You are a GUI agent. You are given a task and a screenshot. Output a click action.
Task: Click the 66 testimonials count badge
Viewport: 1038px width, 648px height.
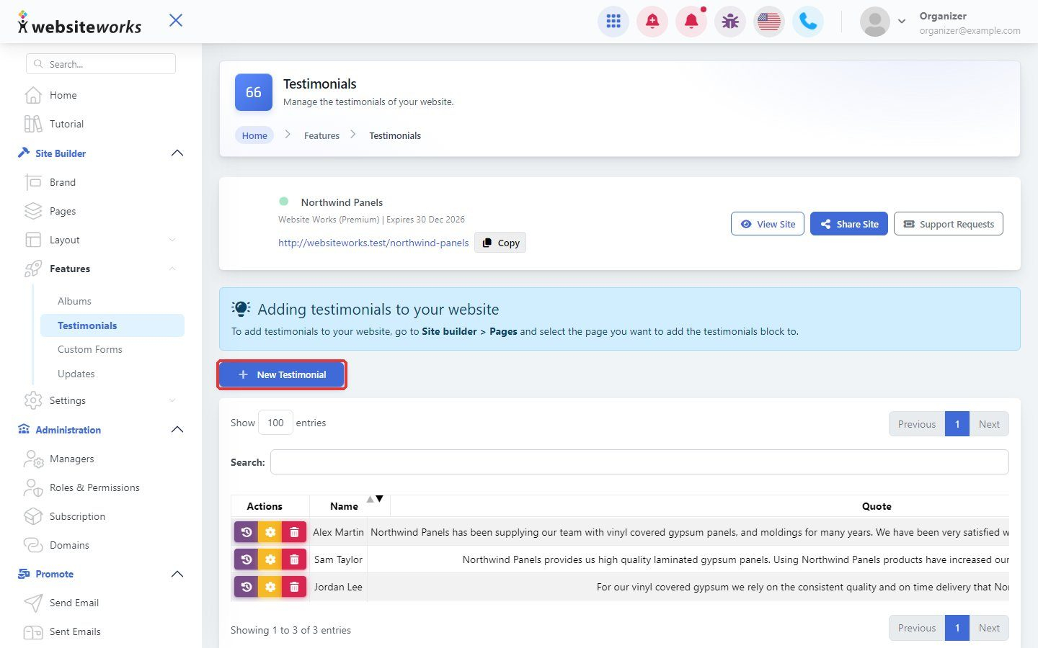coord(254,92)
